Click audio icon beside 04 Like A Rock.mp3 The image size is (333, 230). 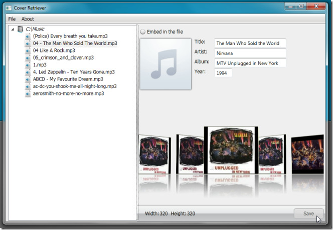click(28, 50)
